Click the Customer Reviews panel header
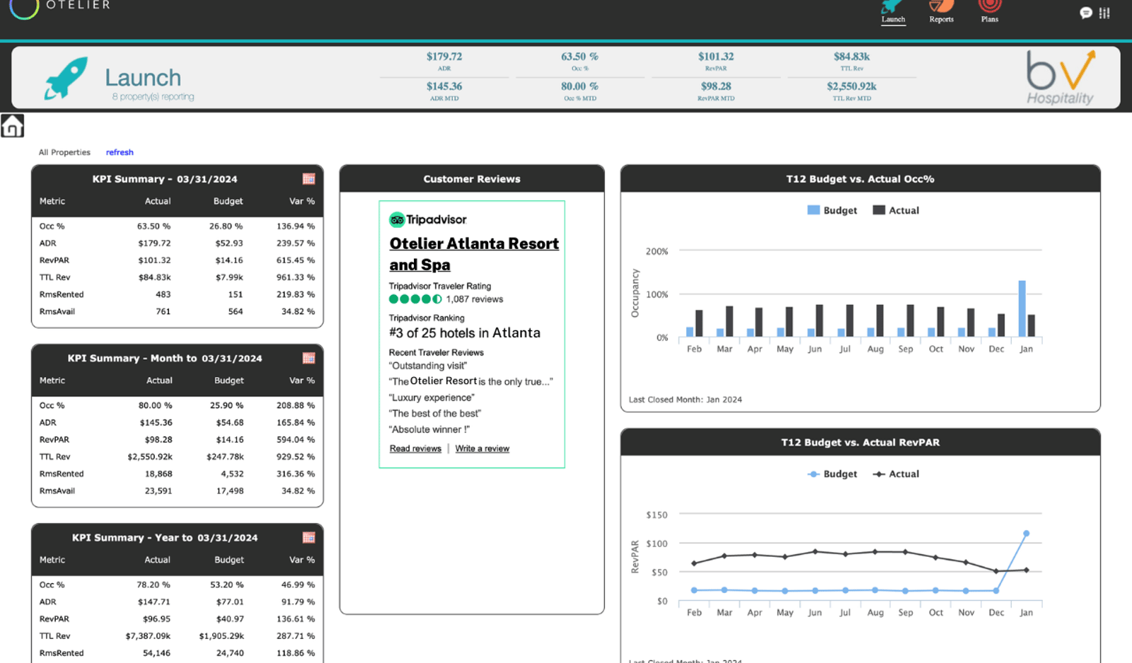 472,179
